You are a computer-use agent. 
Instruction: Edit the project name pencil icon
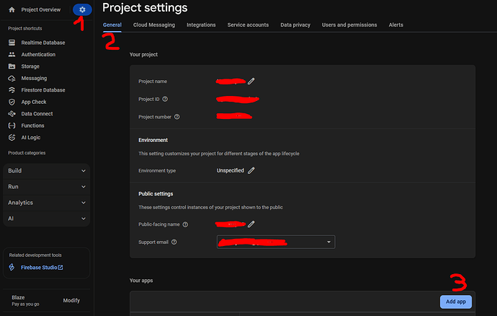(251, 81)
